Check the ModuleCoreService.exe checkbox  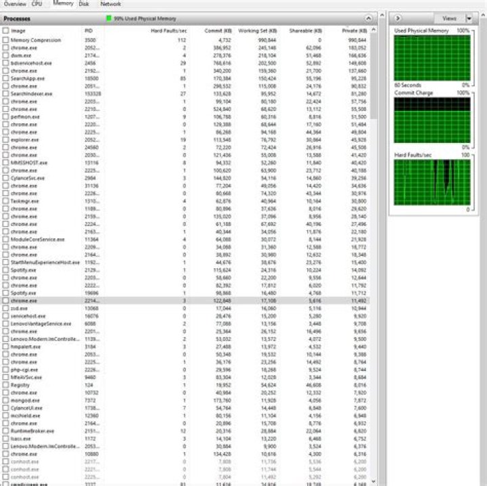coord(5,239)
